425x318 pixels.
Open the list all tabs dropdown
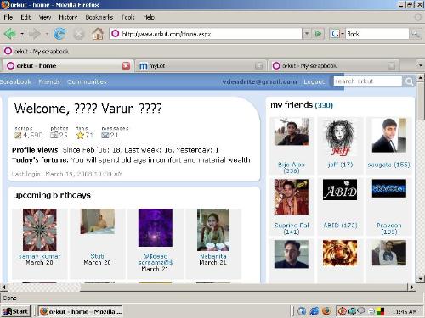click(x=421, y=65)
